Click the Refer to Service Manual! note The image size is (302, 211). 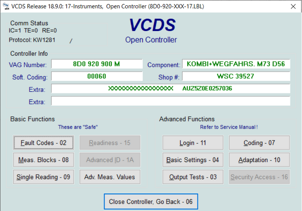coord(229,127)
